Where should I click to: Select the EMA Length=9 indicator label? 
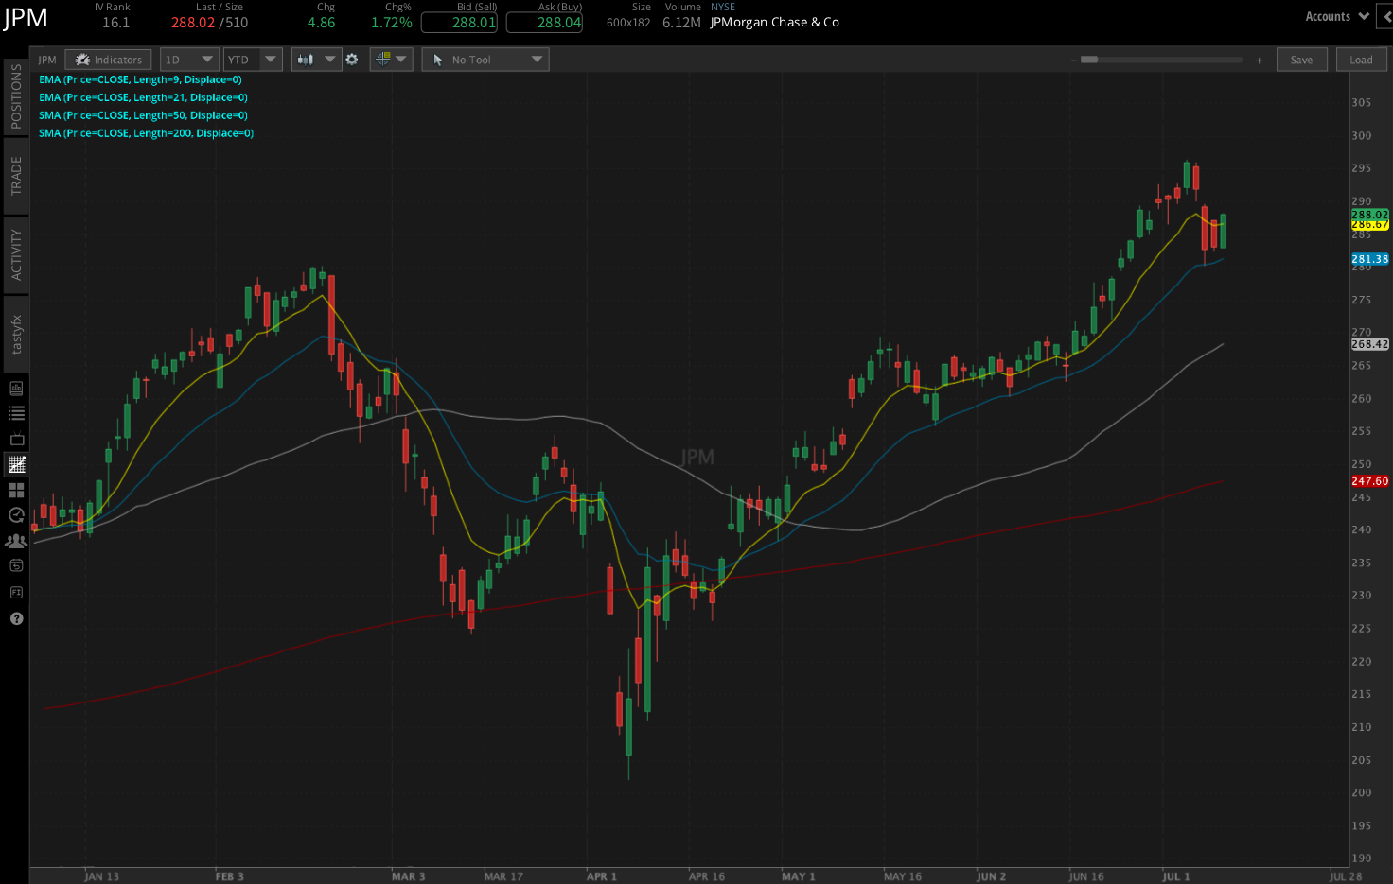pyautogui.click(x=140, y=79)
